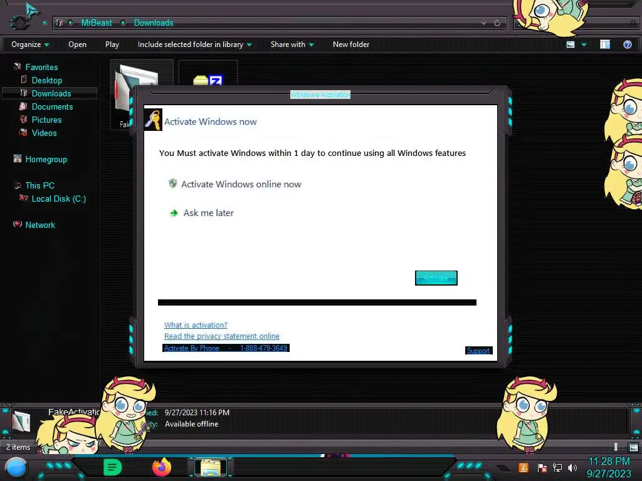Viewport: 642px width, 481px height.
Task: Open File Explorer taskbar icon
Action: pos(211,467)
